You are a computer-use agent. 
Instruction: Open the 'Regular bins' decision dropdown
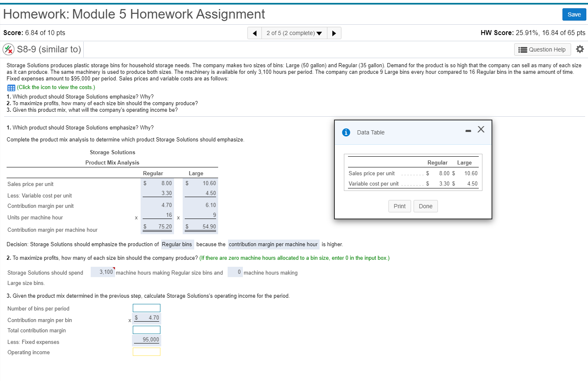pos(177,244)
